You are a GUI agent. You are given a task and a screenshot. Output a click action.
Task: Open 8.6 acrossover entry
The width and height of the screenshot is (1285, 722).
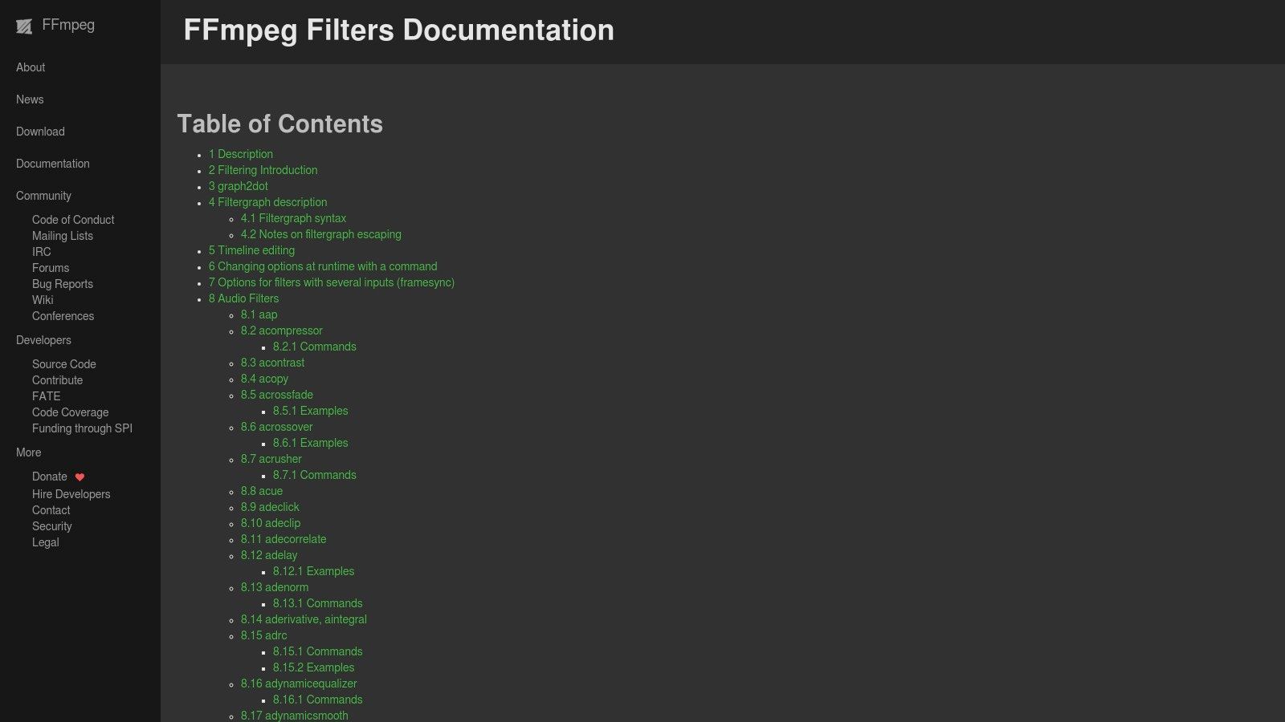click(x=277, y=427)
